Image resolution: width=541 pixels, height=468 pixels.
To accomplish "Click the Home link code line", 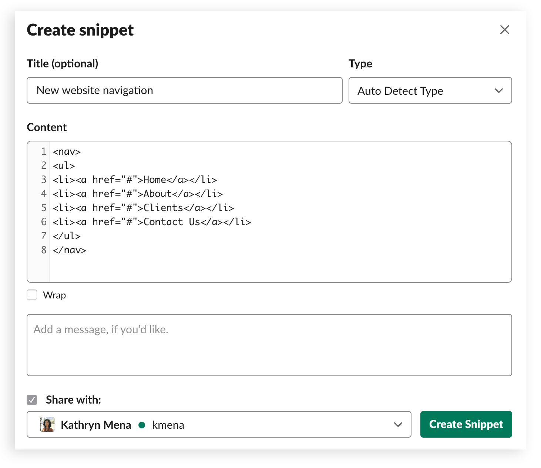I will click(x=135, y=180).
